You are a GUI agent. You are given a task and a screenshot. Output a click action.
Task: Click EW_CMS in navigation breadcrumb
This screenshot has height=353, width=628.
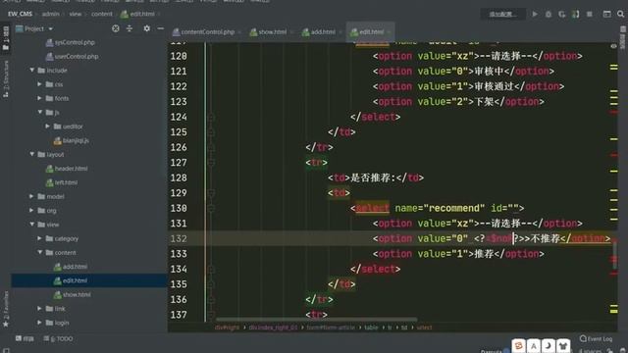[20, 14]
